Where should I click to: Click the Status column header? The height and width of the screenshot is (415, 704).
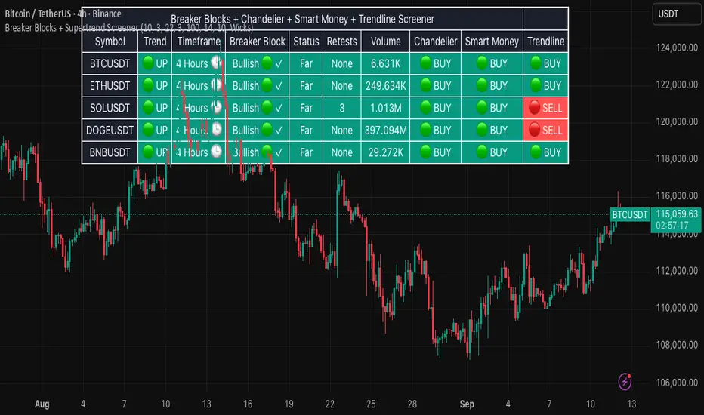point(306,41)
